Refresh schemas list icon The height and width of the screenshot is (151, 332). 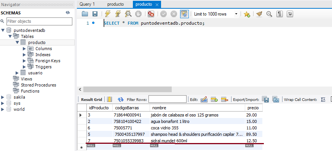68,13
